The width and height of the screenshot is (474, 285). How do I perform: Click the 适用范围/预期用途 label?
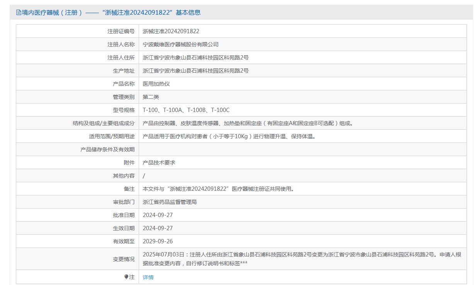[112, 136]
